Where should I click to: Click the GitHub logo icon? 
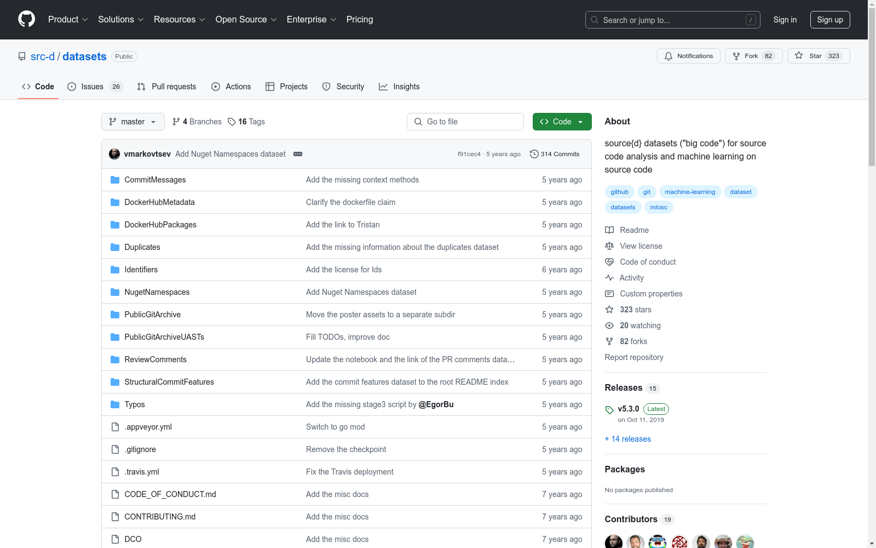pos(26,19)
